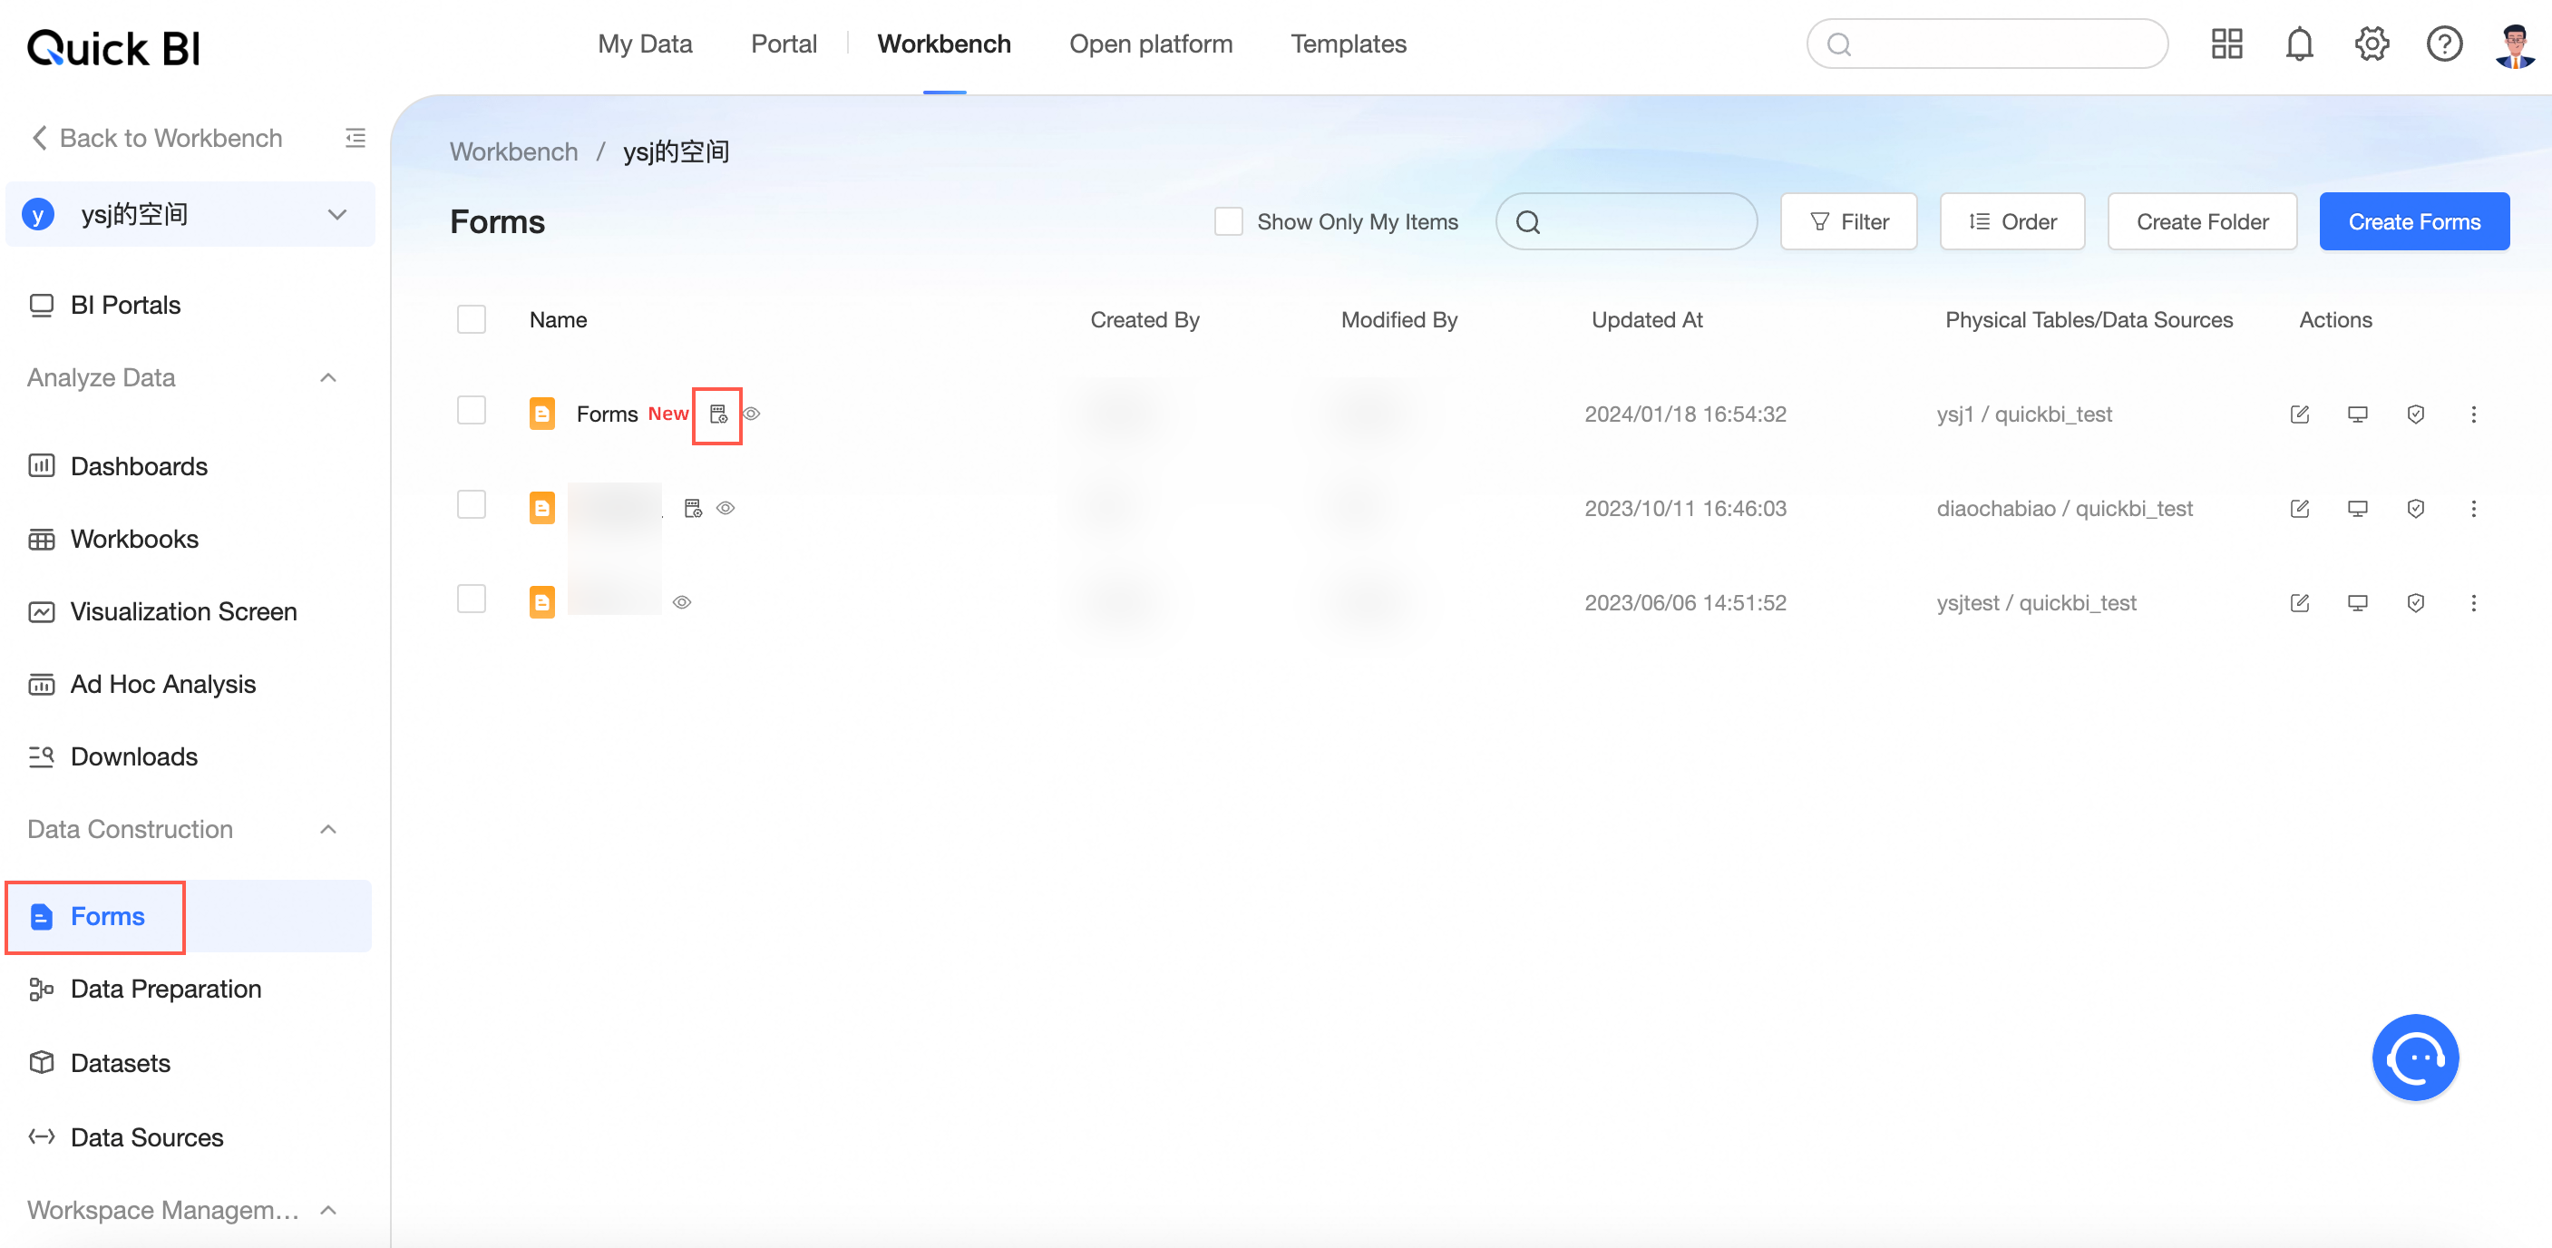Click the edit icon for the Forms row
This screenshot has height=1248, width=2552.
pos(2299,414)
